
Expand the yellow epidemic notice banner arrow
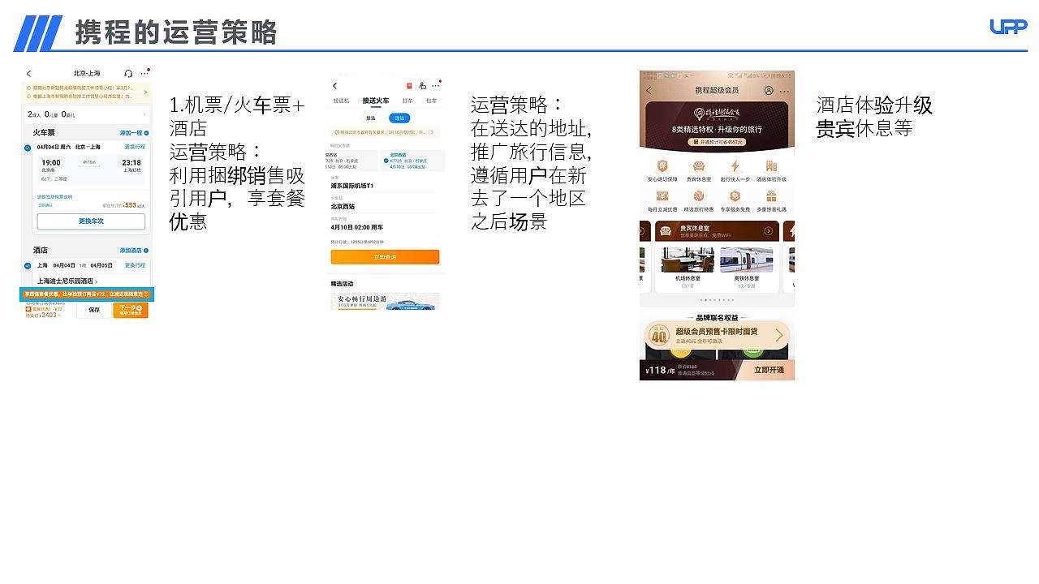(146, 92)
